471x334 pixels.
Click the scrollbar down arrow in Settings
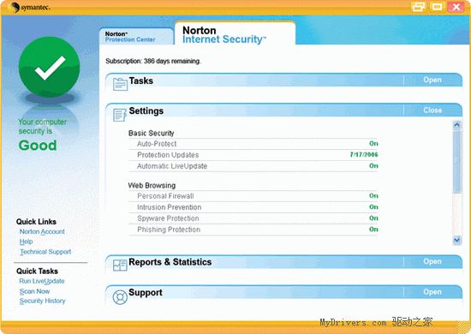[x=457, y=241]
